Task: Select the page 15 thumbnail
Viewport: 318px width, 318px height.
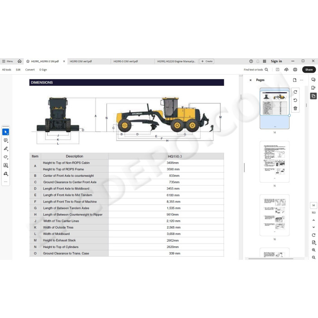Action: click(x=274, y=162)
